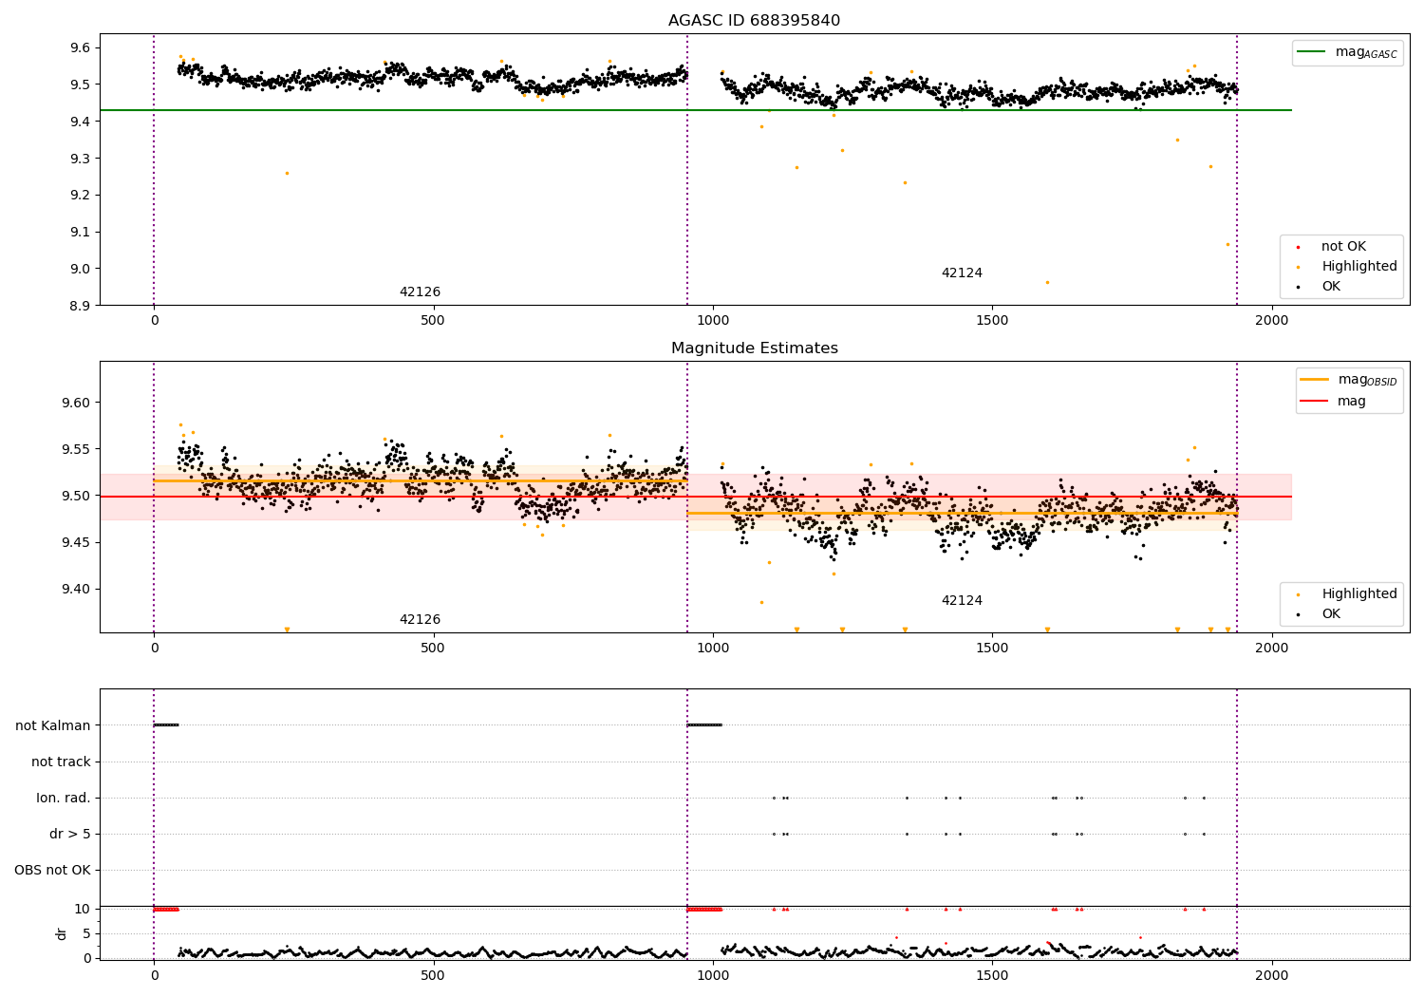Click the 42124 label in the middle plot
Image resolution: width=1424 pixels, height=997 pixels.
962,601
